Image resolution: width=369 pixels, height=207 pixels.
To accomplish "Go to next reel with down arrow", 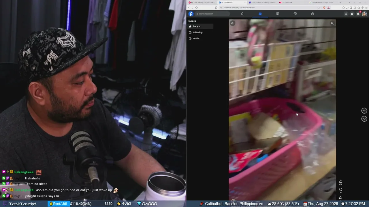I will [364, 119].
